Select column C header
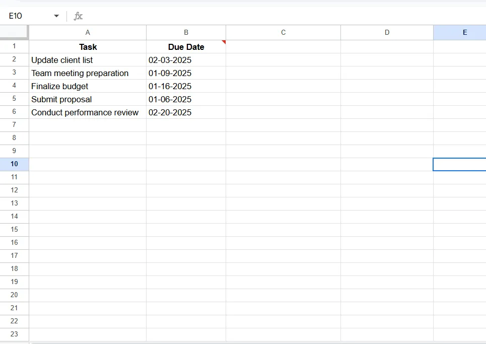Viewport: 486px width, 344px height. point(284,33)
